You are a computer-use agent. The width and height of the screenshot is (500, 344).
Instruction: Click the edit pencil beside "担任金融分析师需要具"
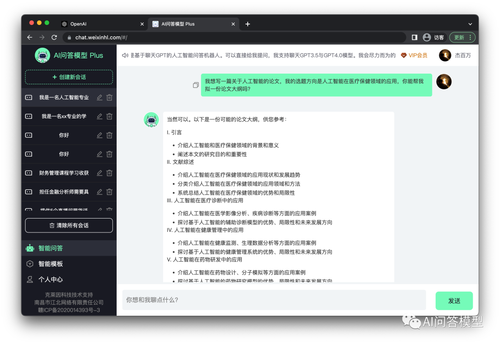pyautogui.click(x=99, y=192)
